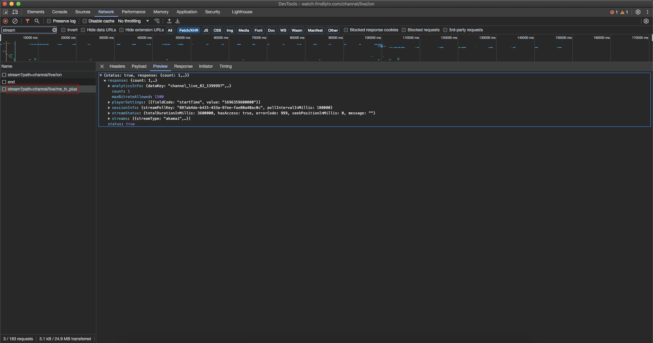Switch to the Console panel tab
653x343 pixels.
click(60, 12)
